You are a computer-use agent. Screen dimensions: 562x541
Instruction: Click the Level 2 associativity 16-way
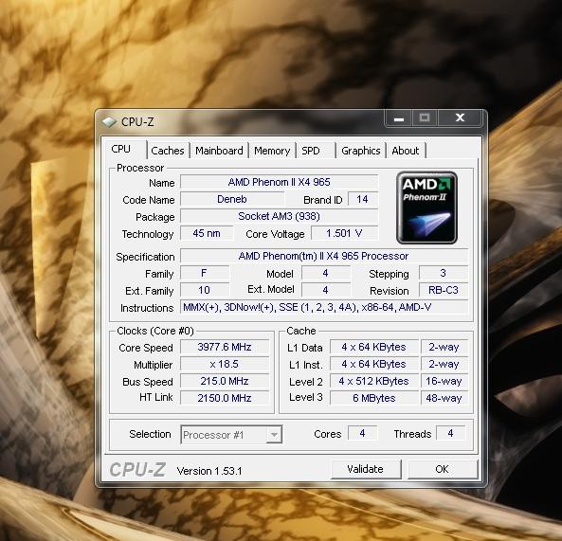tap(444, 381)
